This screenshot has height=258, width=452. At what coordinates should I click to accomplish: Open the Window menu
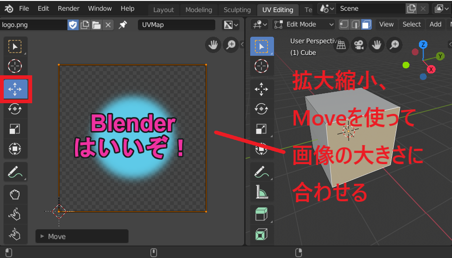[x=100, y=9]
